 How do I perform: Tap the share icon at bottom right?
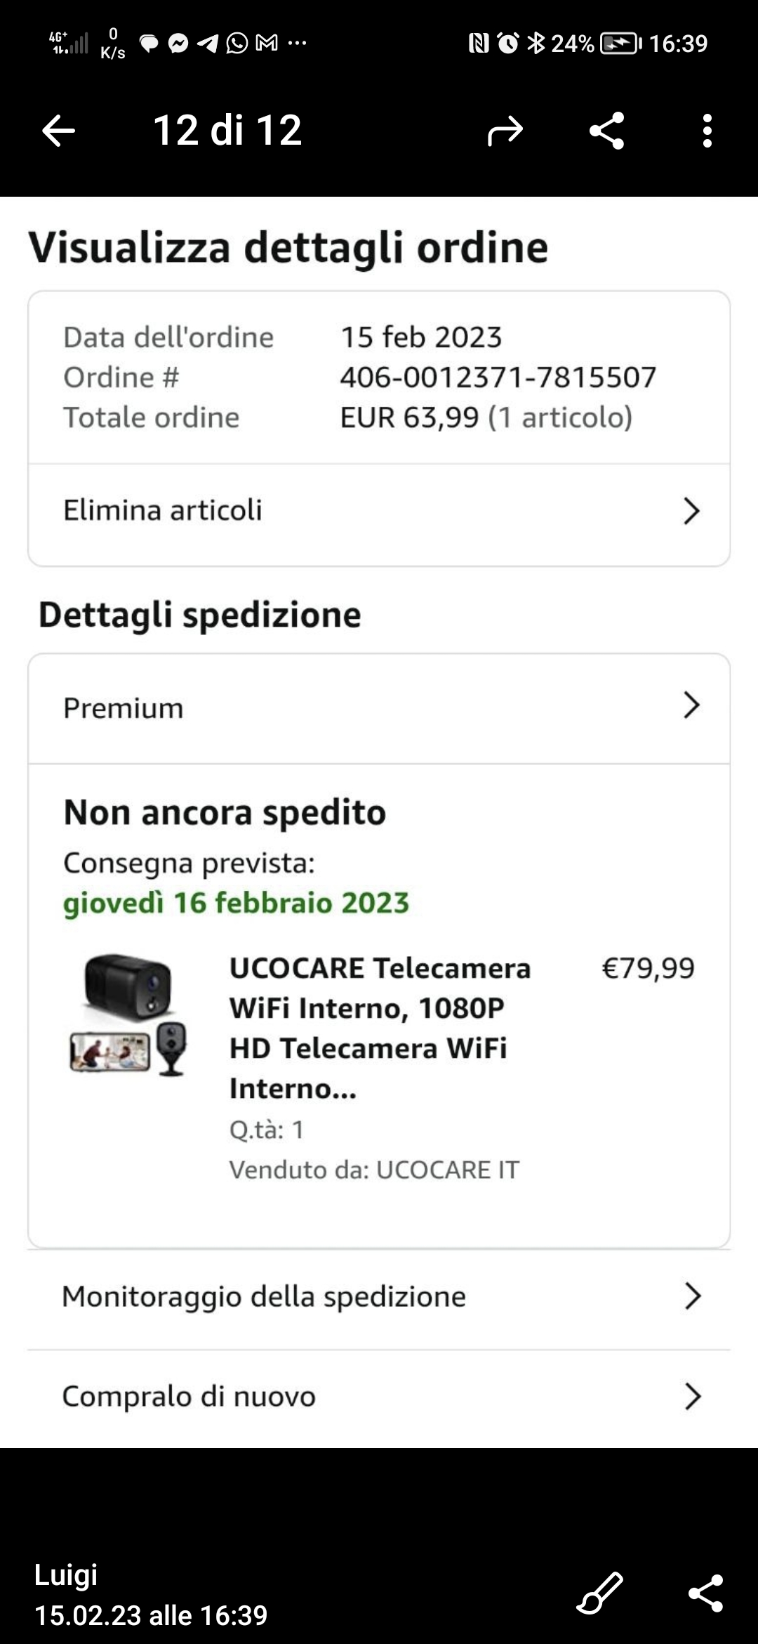tap(706, 1593)
